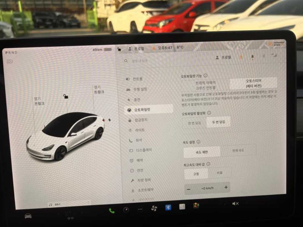Viewport: 303px width, 227px height.
Task: Open the charge port lightning icon
Action: tap(109, 120)
